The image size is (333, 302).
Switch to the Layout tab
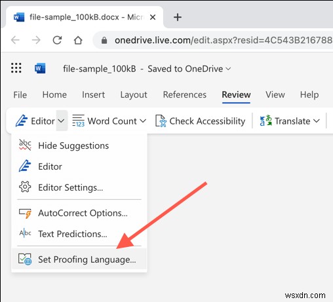(x=134, y=95)
